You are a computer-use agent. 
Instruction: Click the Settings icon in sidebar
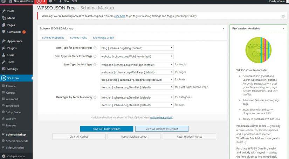click(x=4, y=69)
